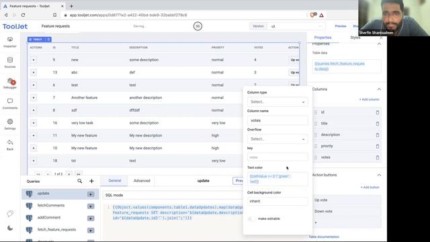
Task: Run the fetch_feature_requests query play button
Action: 91,231
